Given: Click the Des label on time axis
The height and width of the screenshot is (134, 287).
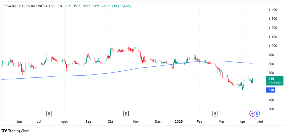Looking at the screenshot, I should 157,122.
